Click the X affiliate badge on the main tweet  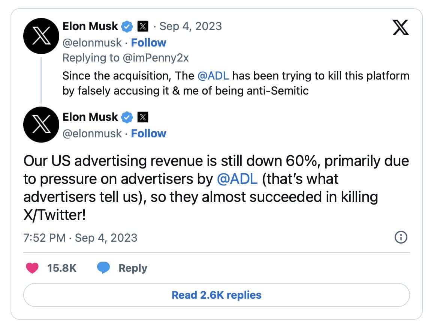click(x=143, y=117)
